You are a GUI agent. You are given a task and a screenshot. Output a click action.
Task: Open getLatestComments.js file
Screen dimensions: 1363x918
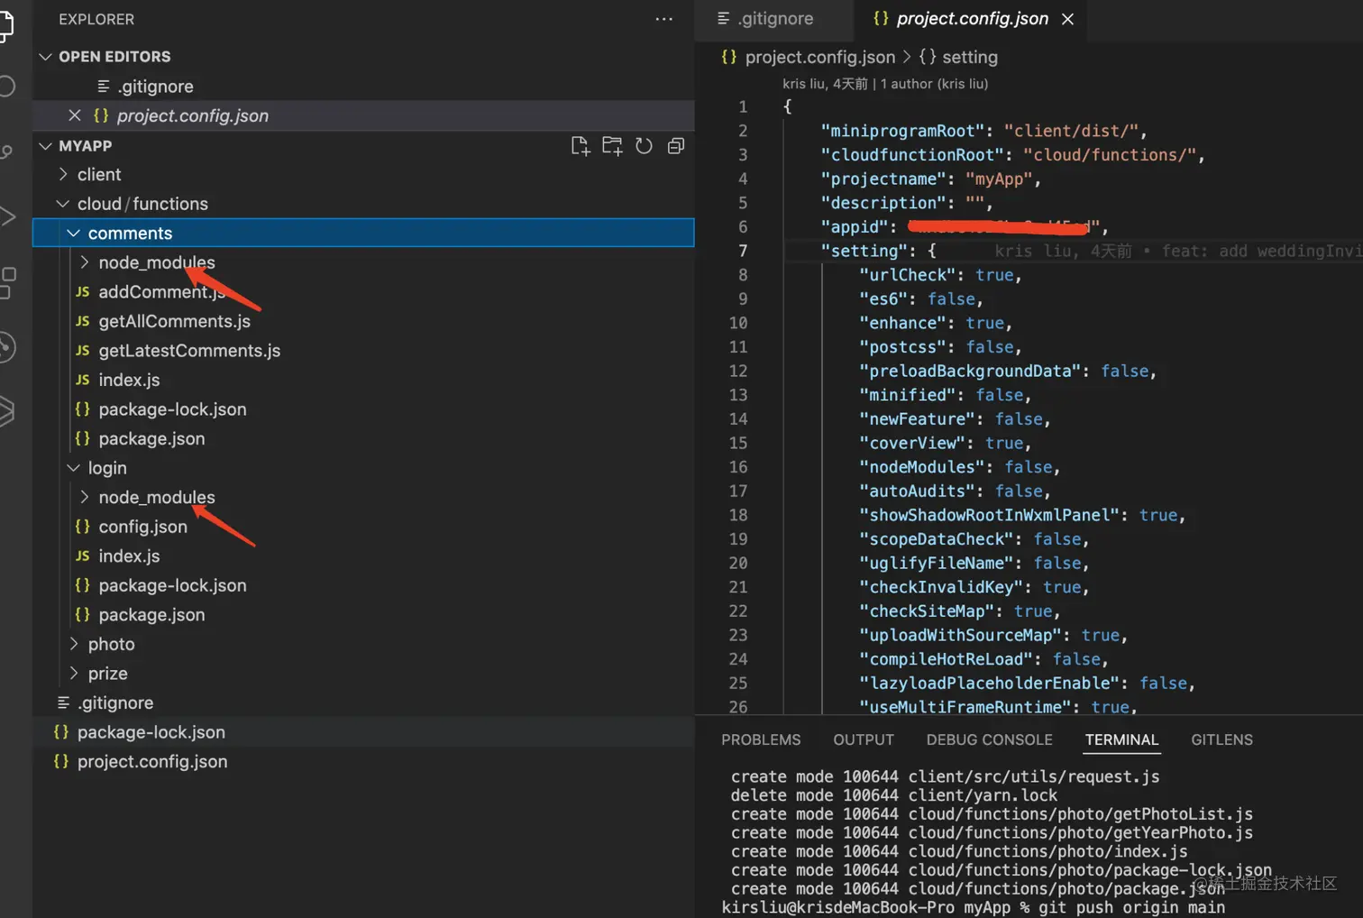pyautogui.click(x=189, y=351)
